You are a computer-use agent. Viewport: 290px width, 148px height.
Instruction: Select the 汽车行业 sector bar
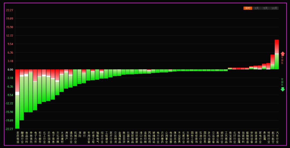pos(277,54)
